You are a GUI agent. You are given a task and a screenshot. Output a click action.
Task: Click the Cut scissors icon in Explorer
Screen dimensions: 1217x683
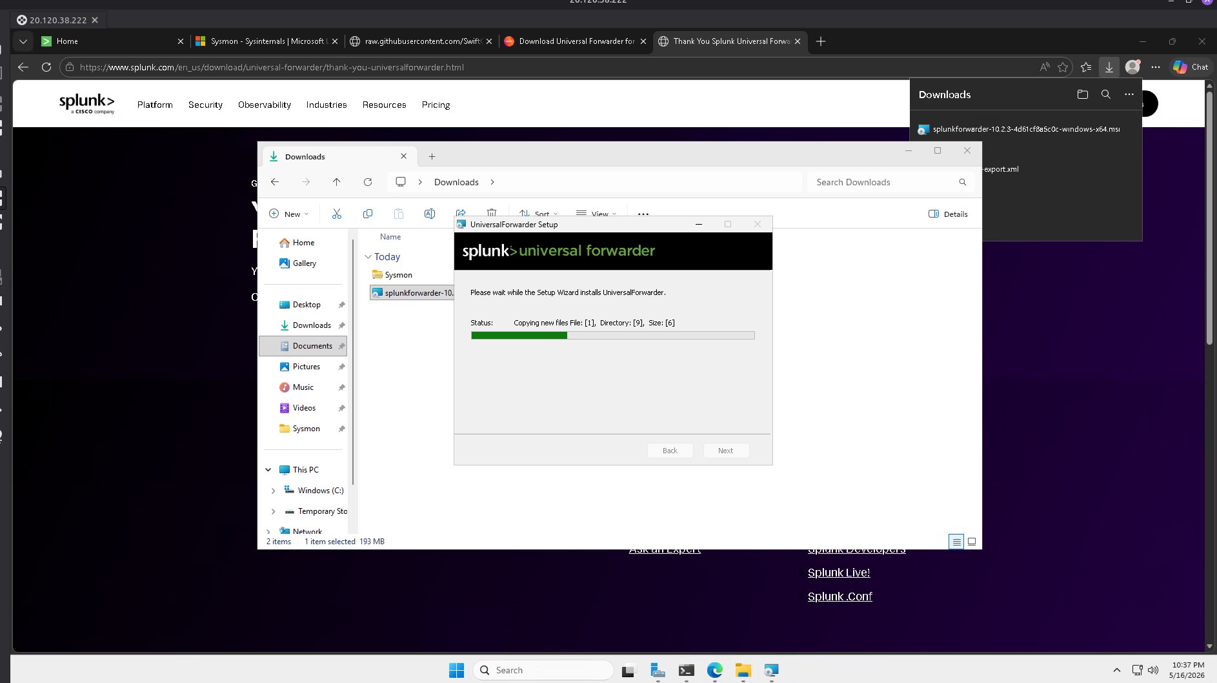pos(337,214)
